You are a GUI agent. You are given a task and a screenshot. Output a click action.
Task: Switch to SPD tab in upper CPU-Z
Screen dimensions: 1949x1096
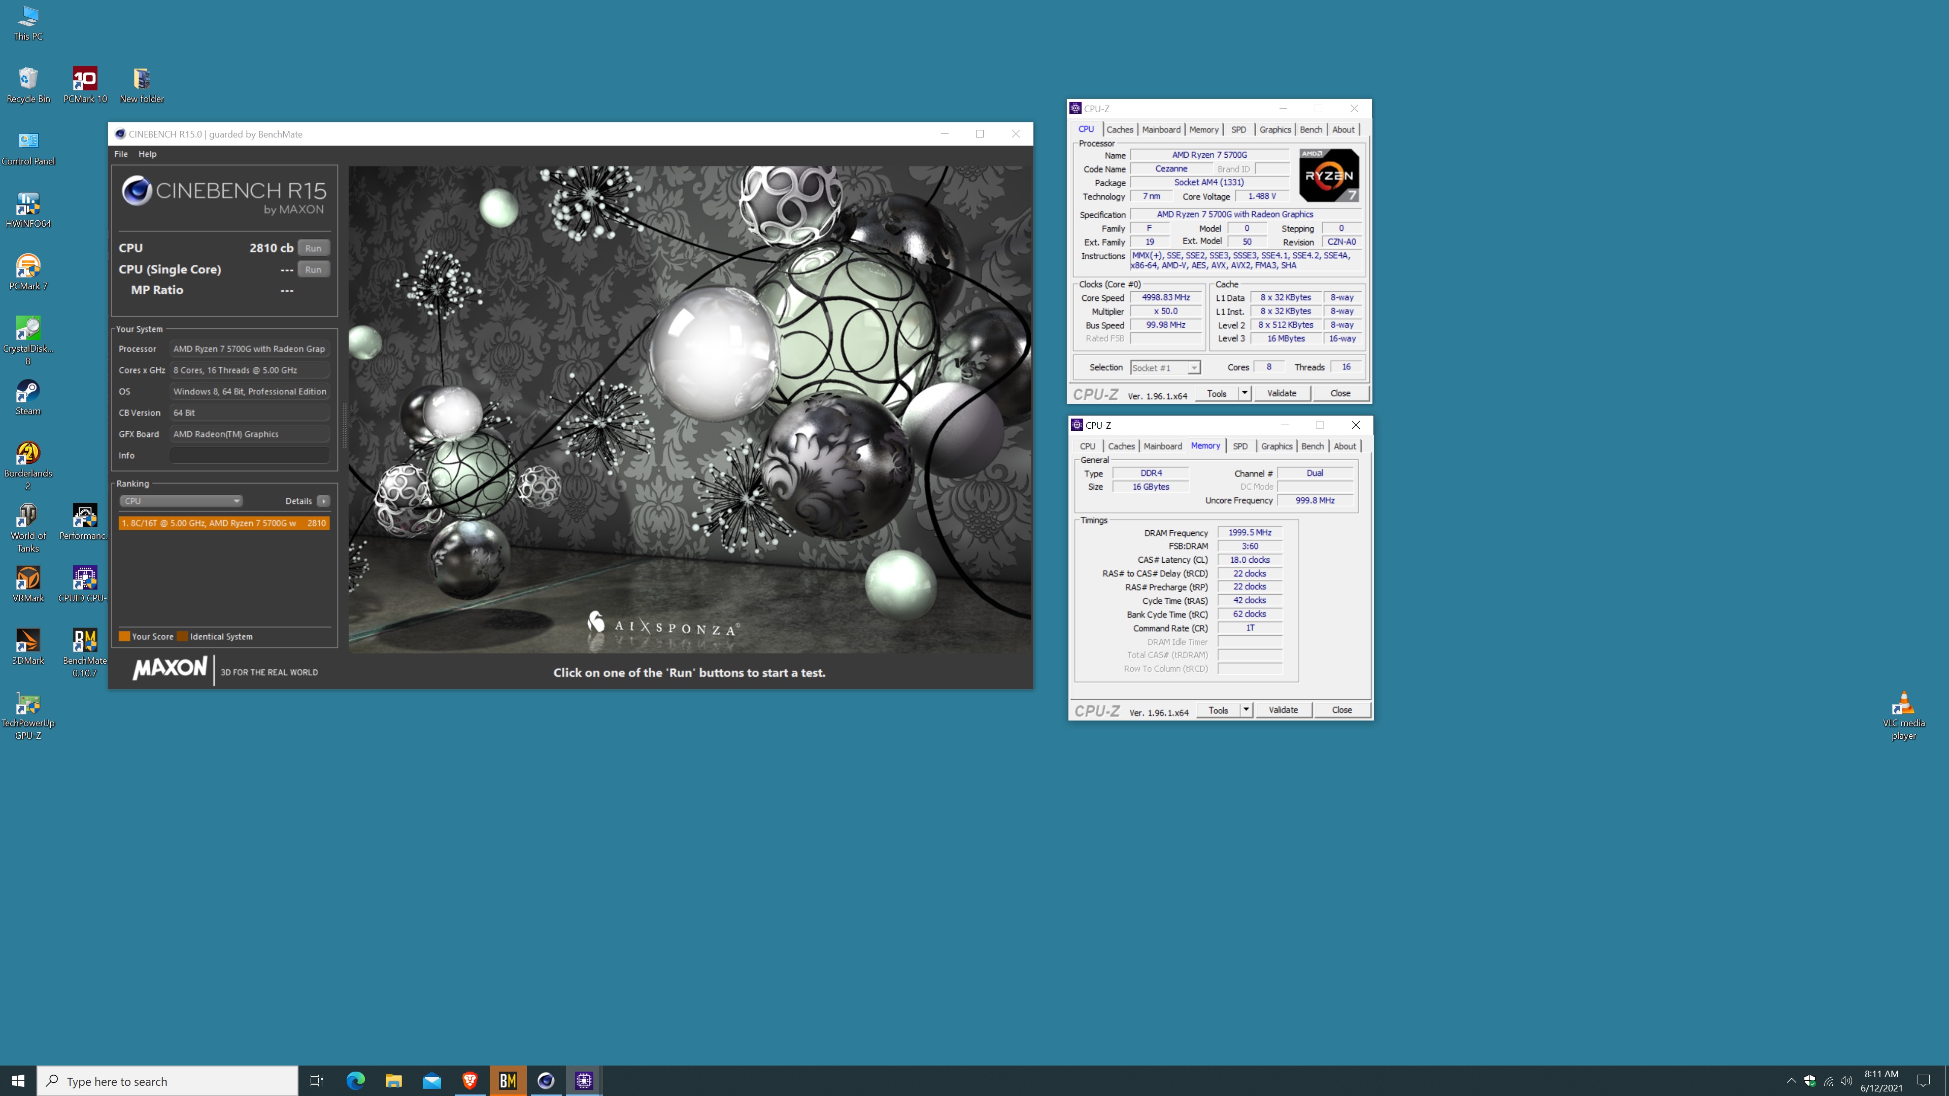1238,129
